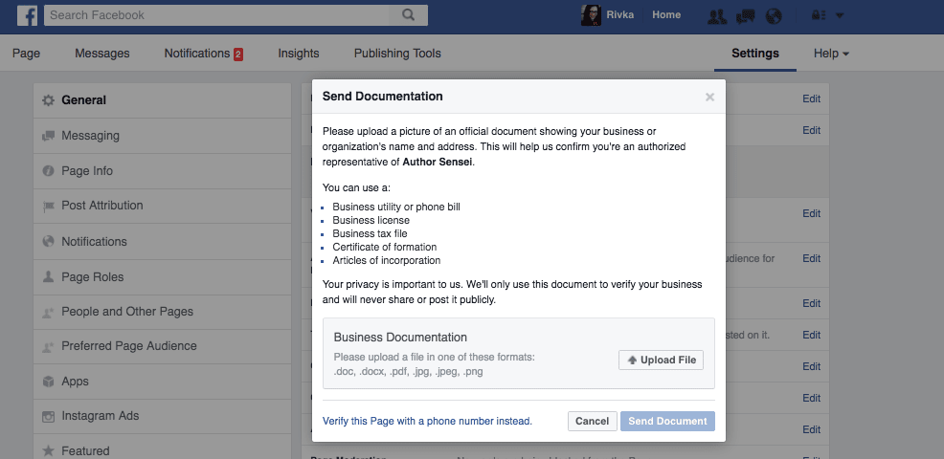
Task: Click the first Edit link at top
Action: coord(811,98)
